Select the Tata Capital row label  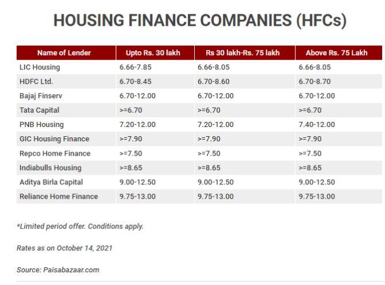click(x=39, y=110)
